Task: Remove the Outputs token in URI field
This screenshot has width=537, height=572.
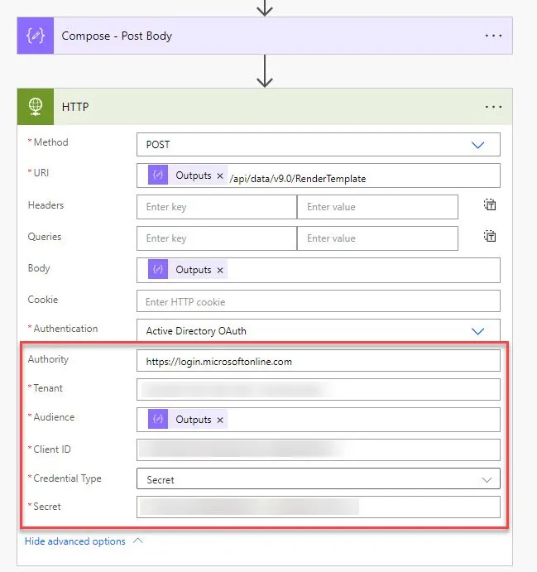Action: [220, 175]
